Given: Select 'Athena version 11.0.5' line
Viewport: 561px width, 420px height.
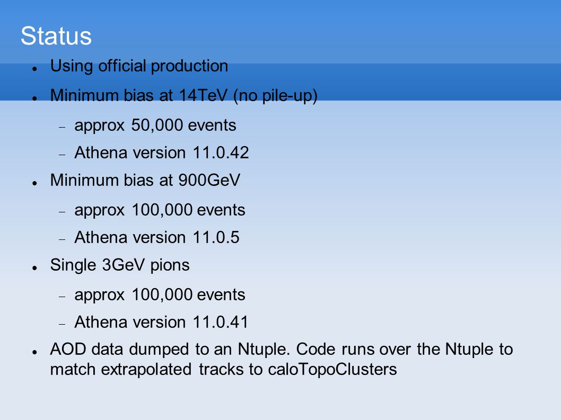Looking at the screenshot, I should point(157,237).
